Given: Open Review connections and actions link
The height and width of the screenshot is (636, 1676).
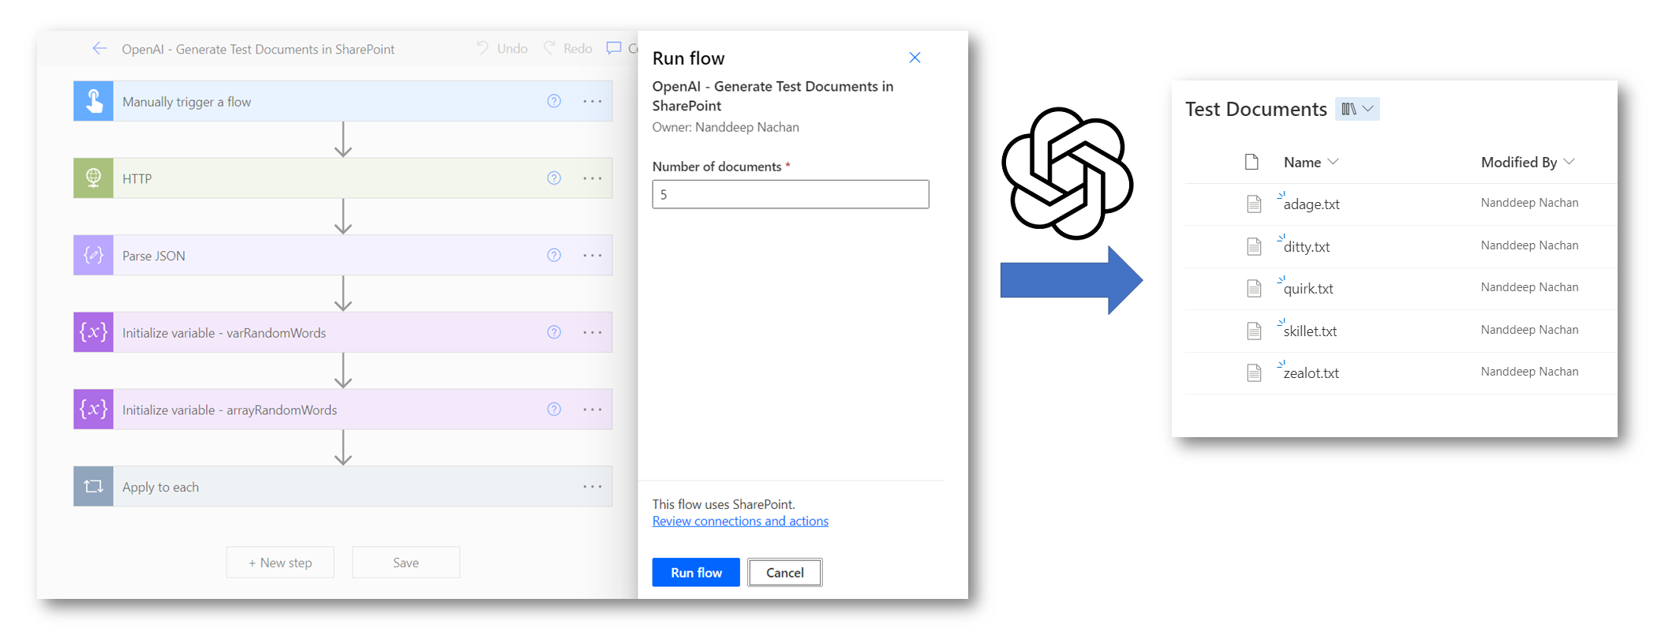Looking at the screenshot, I should [740, 521].
